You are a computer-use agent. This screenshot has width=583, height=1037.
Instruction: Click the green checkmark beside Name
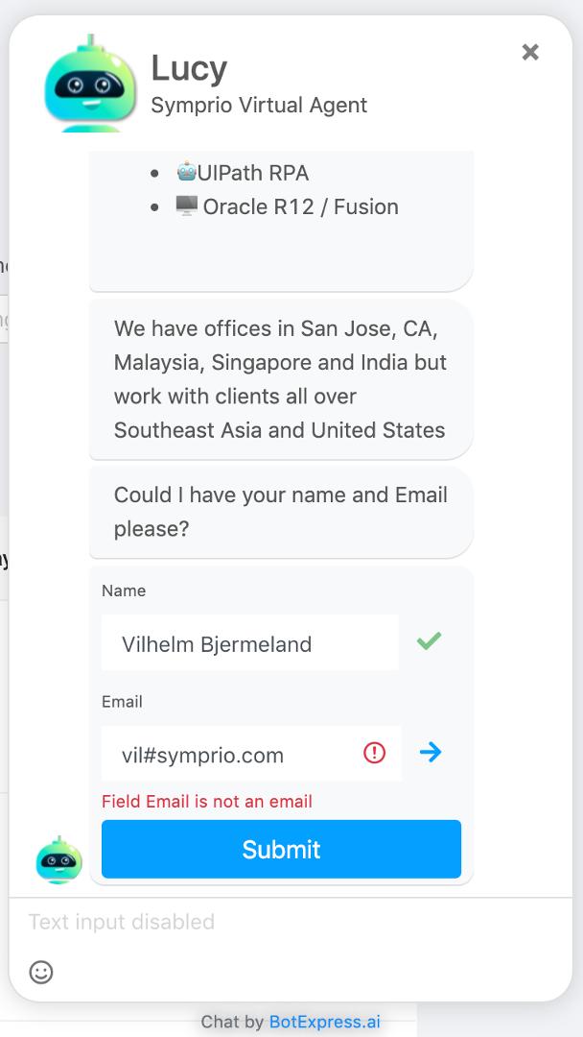pos(429,640)
